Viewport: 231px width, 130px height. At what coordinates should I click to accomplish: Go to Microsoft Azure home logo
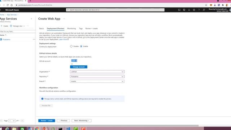coord(12,10)
